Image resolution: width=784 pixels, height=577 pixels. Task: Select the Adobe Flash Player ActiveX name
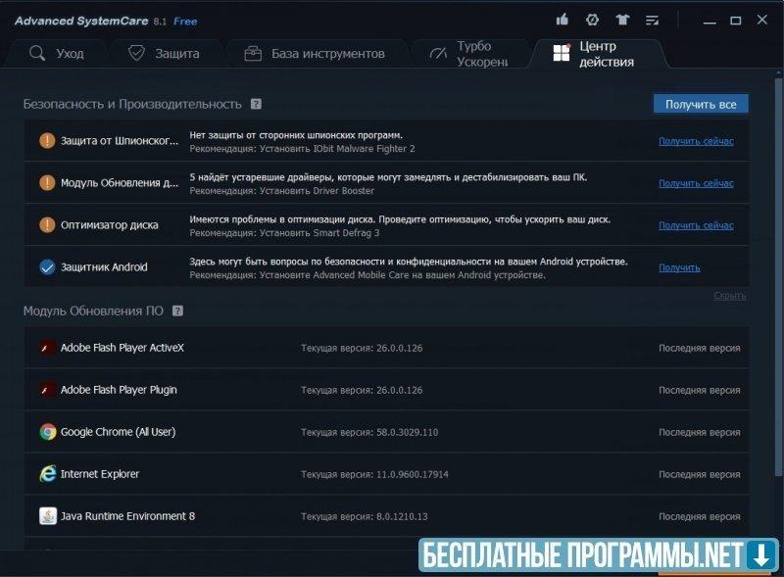coord(122,348)
